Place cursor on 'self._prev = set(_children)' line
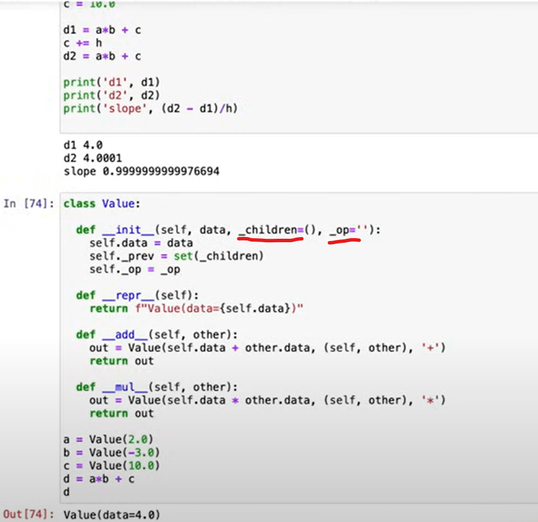 [176, 256]
